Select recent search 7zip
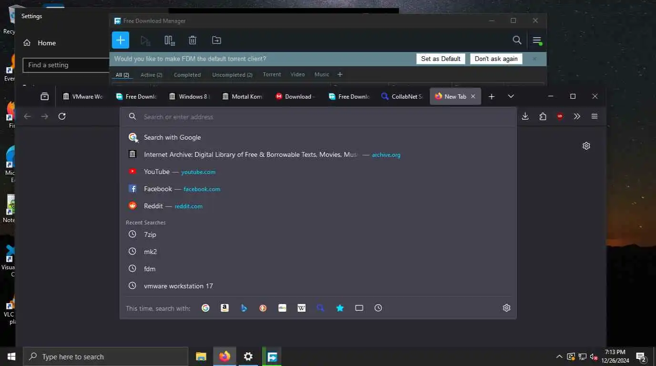This screenshot has width=656, height=366. click(318, 234)
